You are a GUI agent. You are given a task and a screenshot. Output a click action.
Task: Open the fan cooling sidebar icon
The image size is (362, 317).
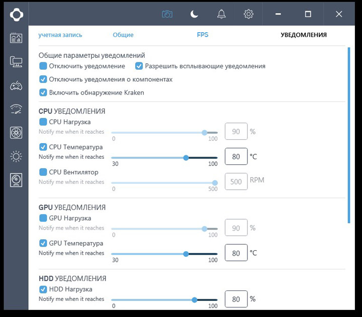[x=16, y=133]
